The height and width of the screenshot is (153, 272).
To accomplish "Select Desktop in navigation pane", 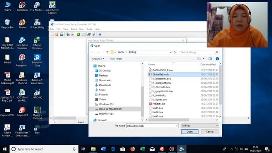I will click(103, 76).
